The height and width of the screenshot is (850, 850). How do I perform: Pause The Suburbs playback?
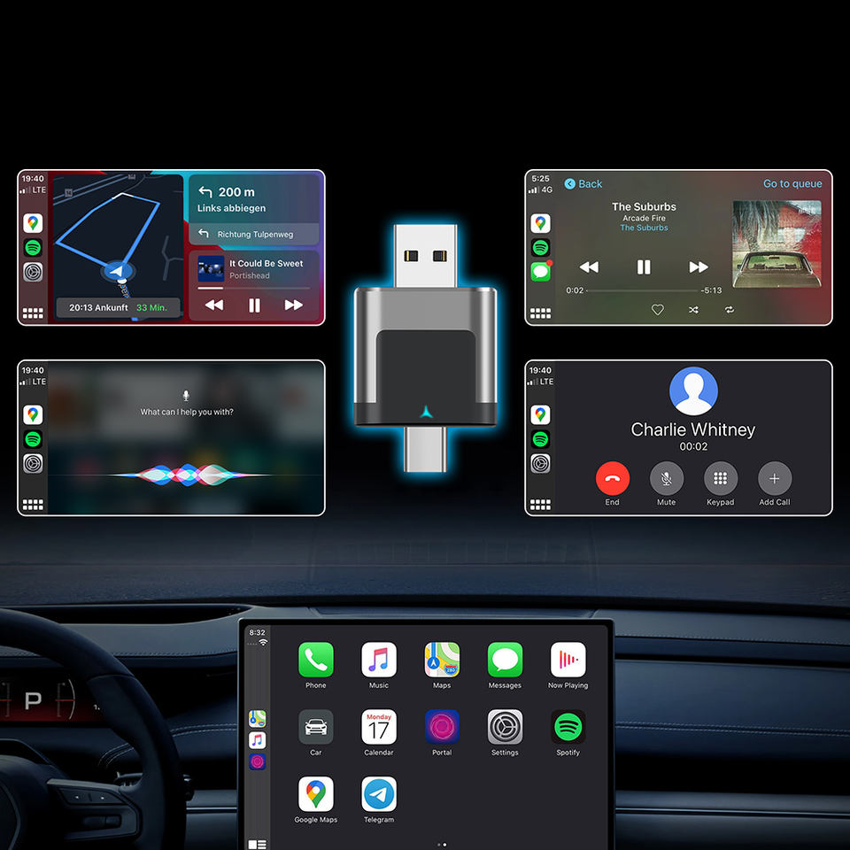[x=644, y=267]
